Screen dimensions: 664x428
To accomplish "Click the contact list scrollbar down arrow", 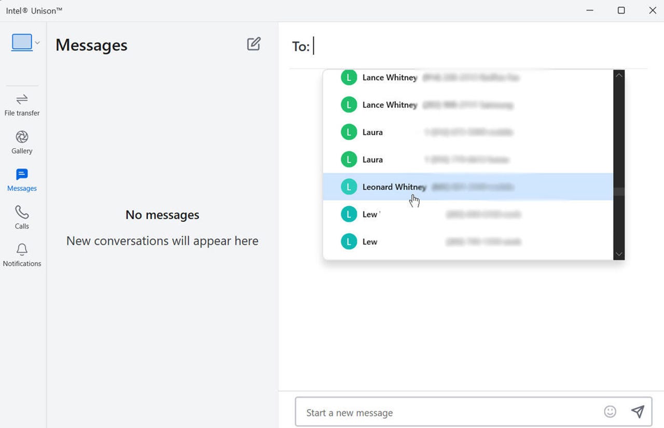I will pos(619,254).
